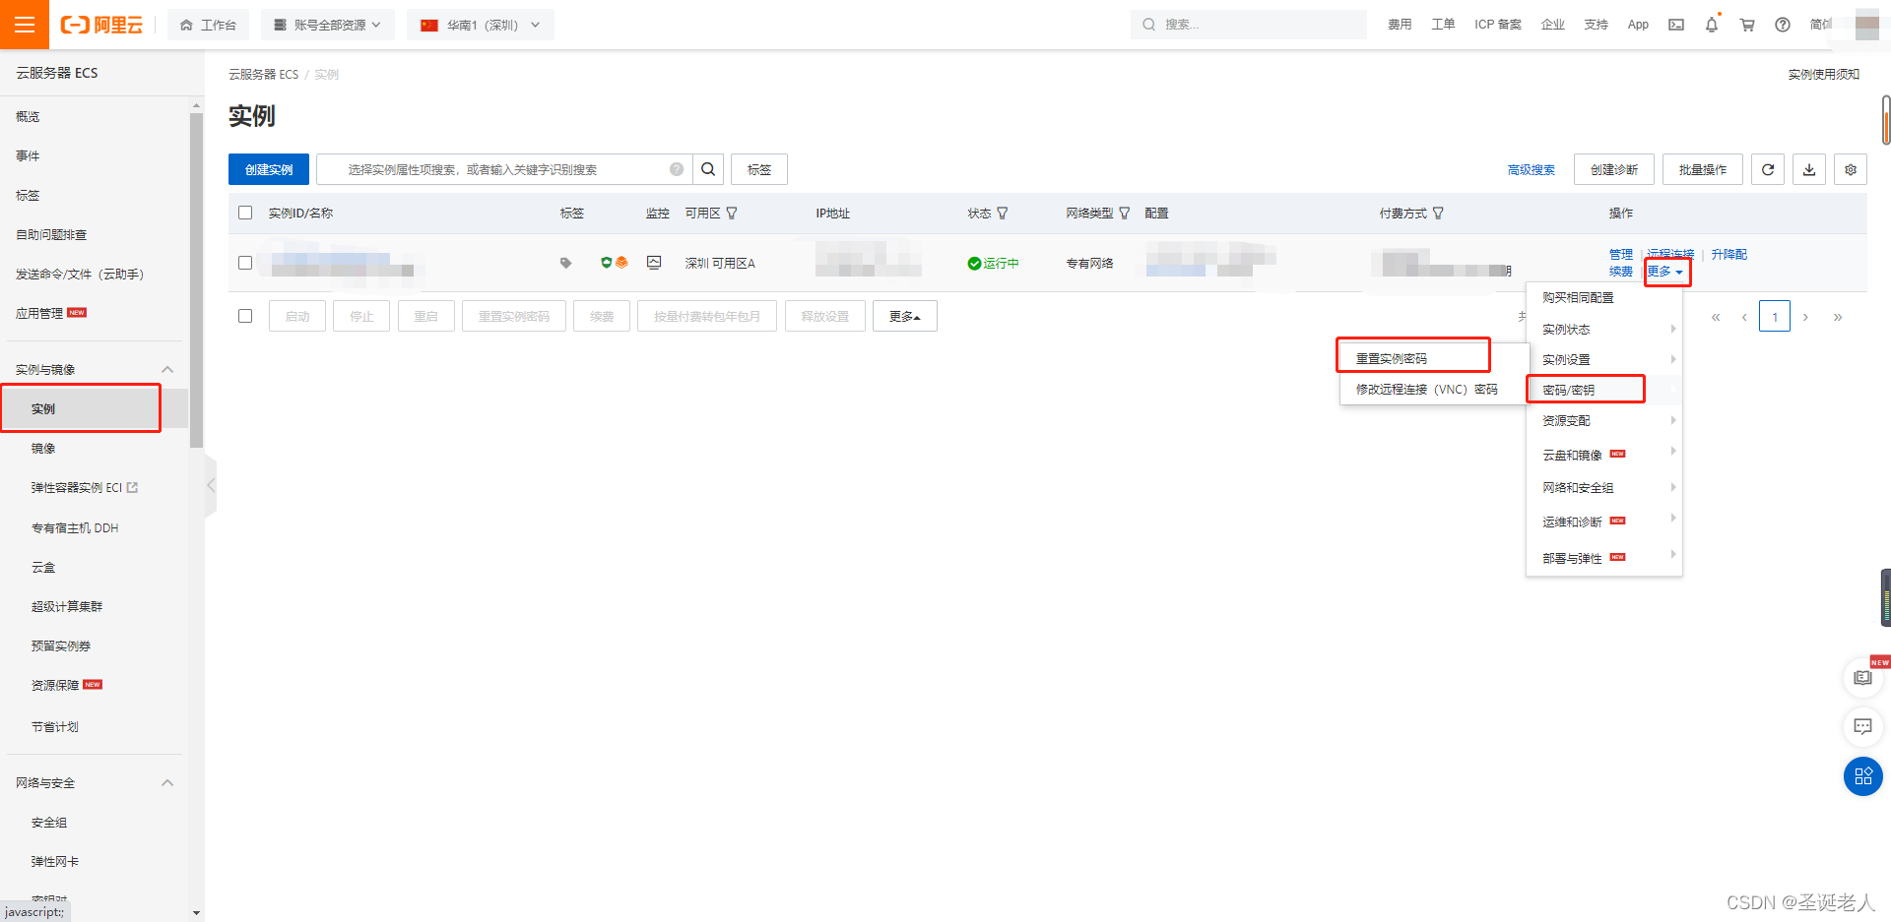Export the instance list download icon

pos(1809,169)
